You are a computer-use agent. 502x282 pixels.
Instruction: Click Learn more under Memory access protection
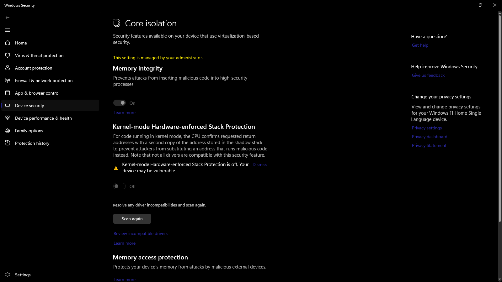125,279
